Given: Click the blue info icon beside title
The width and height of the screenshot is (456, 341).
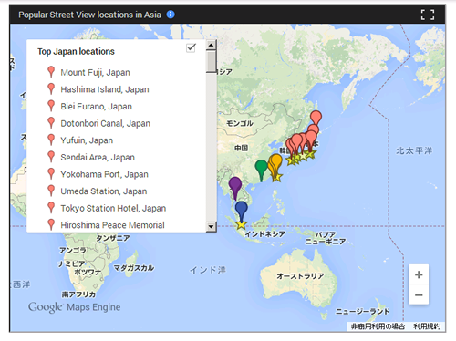Looking at the screenshot, I should coord(171,15).
